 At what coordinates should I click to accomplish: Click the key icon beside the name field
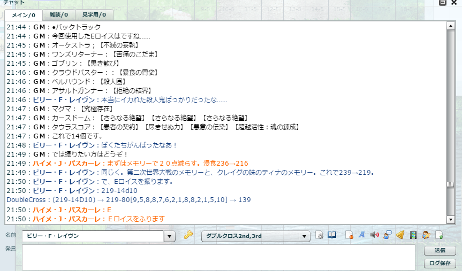coord(188,235)
